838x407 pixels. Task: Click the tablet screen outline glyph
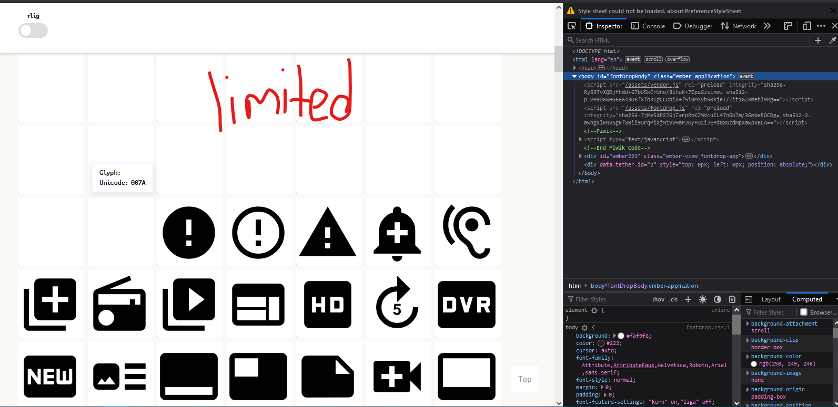(x=467, y=377)
